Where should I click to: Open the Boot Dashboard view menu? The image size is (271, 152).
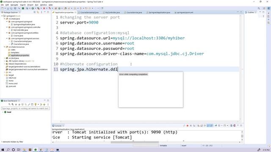[x=48, y=104]
